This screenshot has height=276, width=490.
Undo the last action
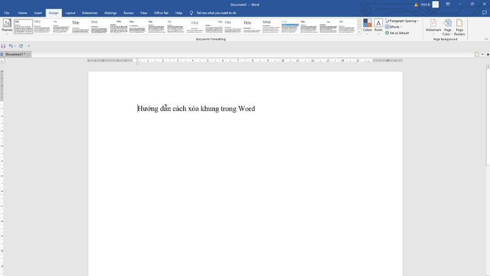(x=11, y=46)
